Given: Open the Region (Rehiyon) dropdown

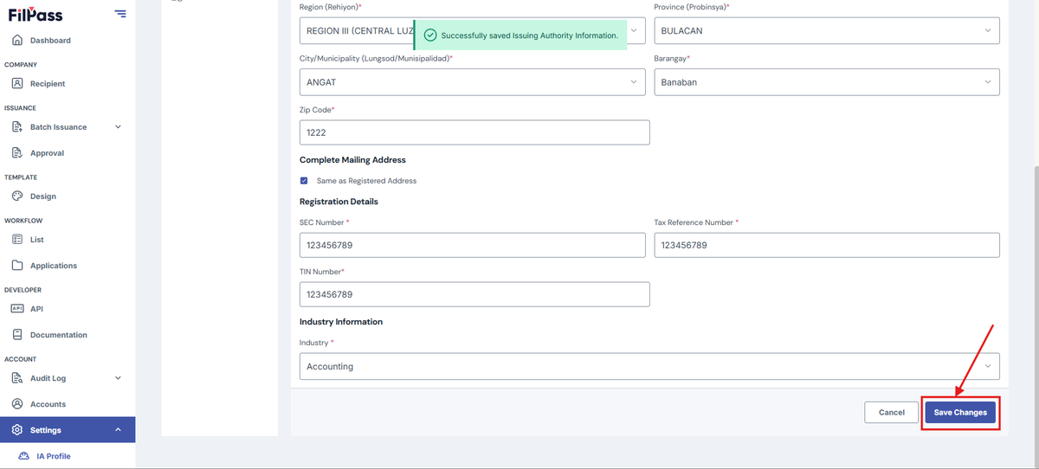Looking at the screenshot, I should (x=473, y=30).
